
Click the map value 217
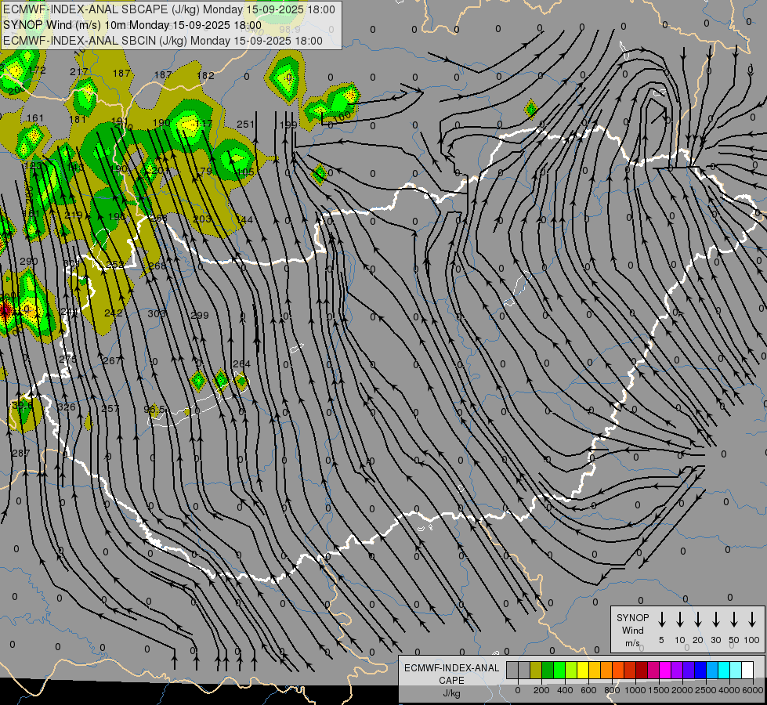point(79,71)
